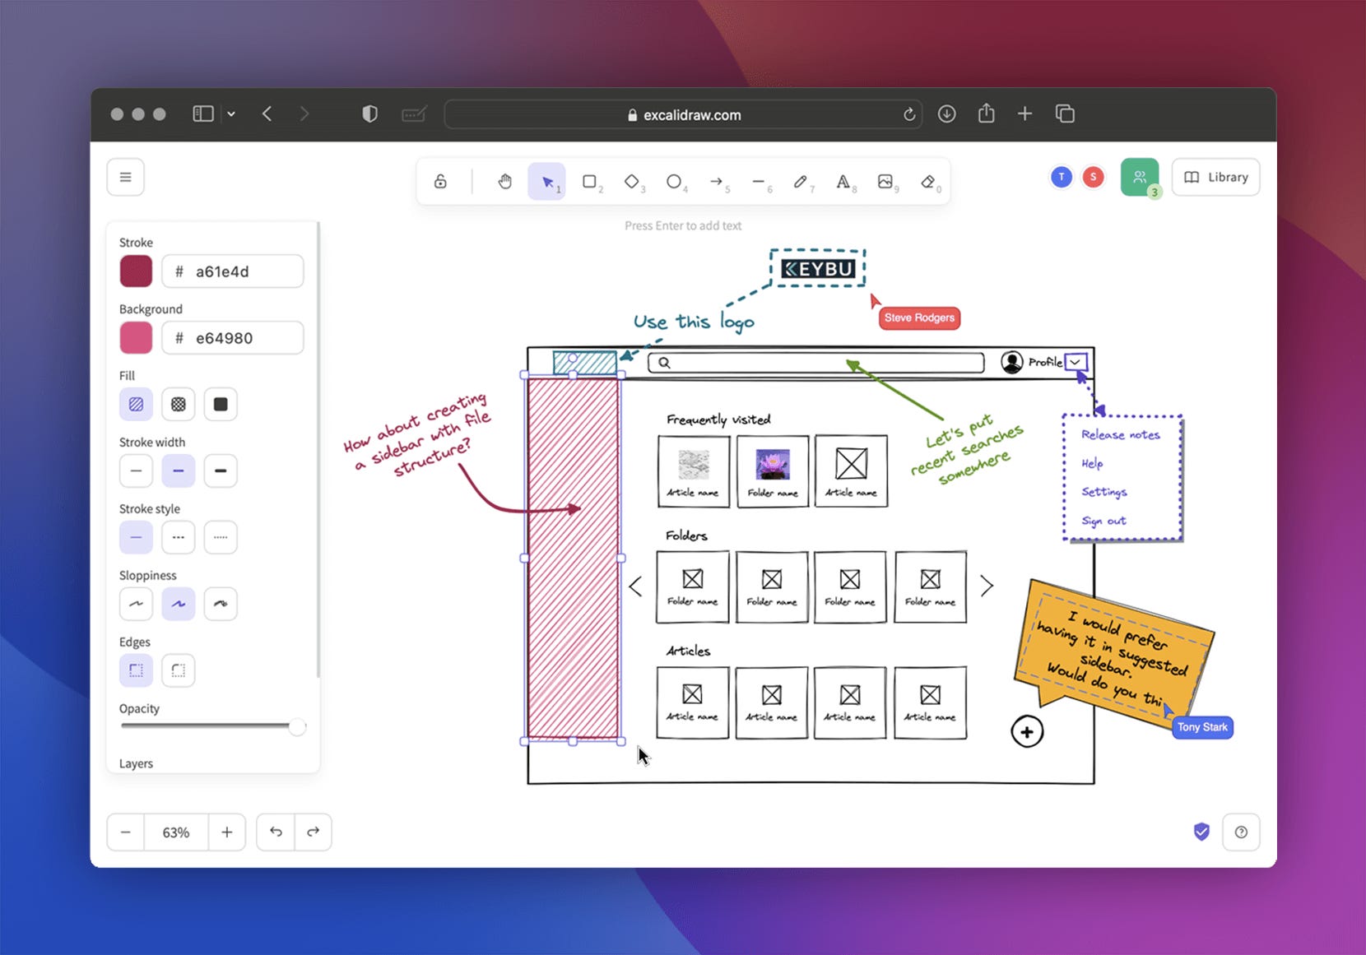Enable the solid Fill style
Image resolution: width=1366 pixels, height=955 pixels.
click(x=220, y=404)
